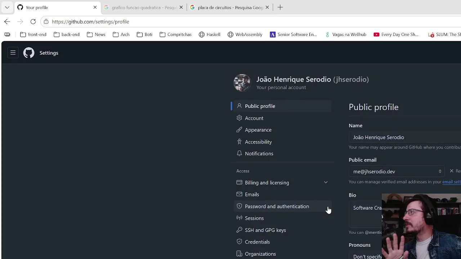Open the WebAssembly bookmark
The height and width of the screenshot is (259, 461).
tap(245, 35)
